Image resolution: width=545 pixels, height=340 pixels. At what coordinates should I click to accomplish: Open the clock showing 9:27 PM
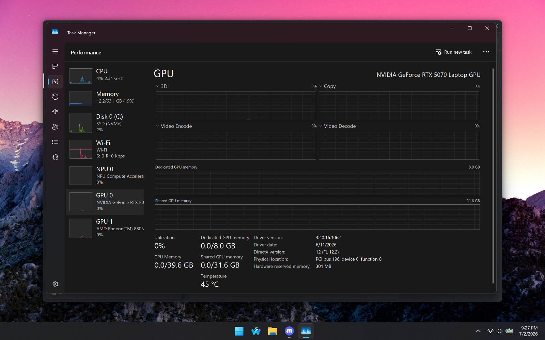point(529,331)
